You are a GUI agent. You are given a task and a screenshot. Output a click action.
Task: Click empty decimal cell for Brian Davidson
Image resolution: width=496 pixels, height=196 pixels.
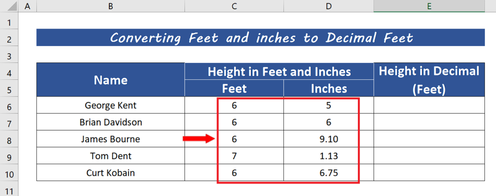429,121
